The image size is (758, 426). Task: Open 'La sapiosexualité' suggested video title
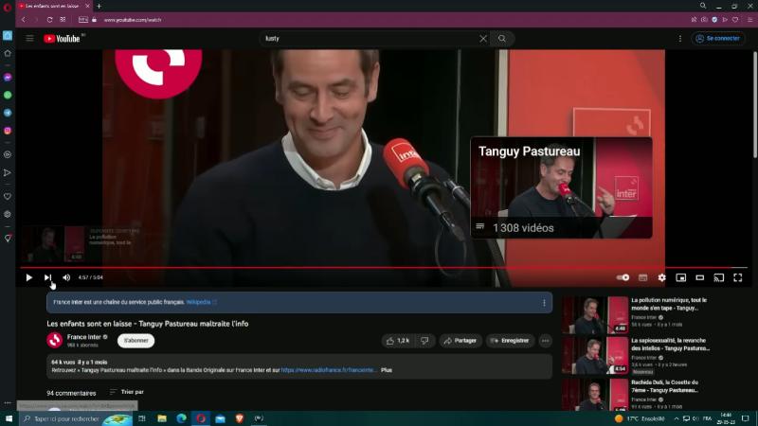(670, 344)
